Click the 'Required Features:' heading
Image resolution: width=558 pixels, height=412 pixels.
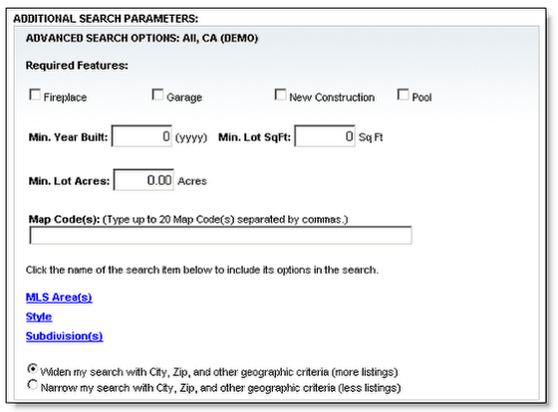pyautogui.click(x=77, y=66)
